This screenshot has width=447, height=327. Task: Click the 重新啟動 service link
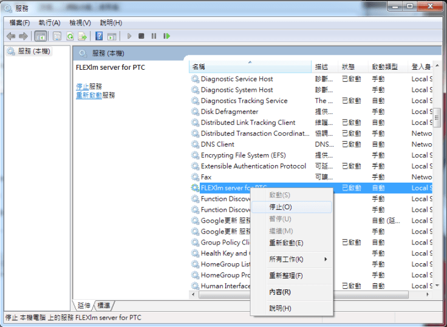tap(89, 95)
